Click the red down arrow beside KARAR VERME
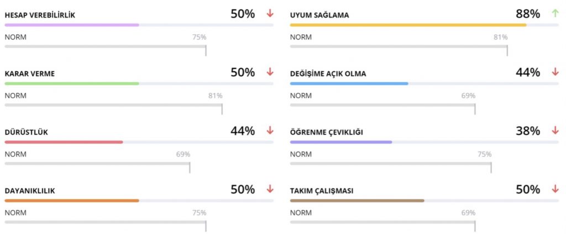 click(x=270, y=72)
